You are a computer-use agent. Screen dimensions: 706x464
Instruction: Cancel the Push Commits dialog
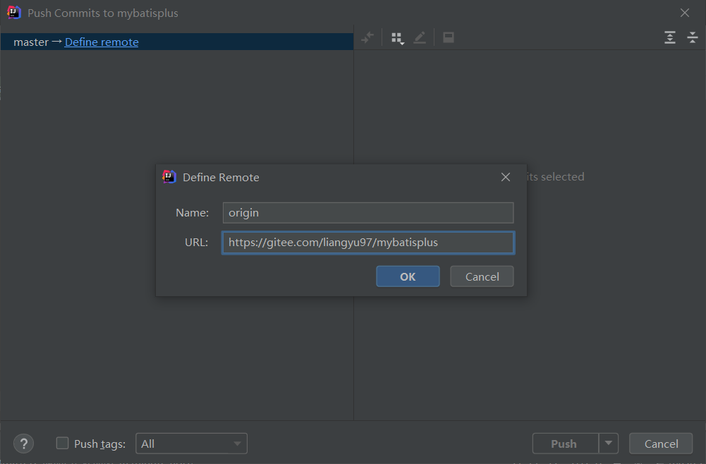(661, 444)
